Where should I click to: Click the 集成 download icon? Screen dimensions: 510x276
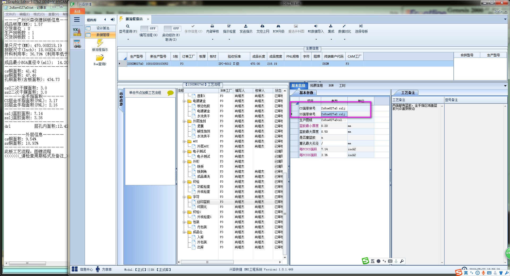tap(331, 26)
